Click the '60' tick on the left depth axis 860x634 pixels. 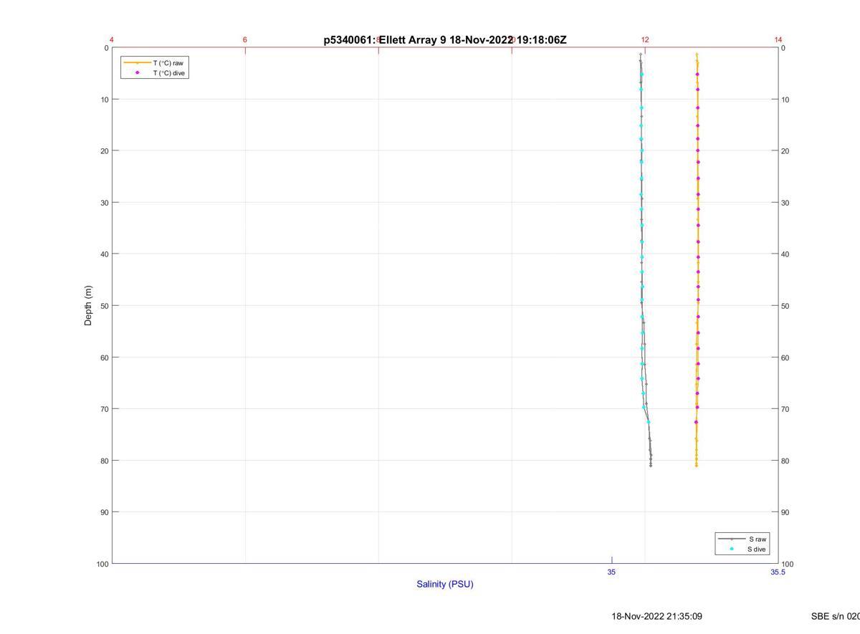point(104,357)
